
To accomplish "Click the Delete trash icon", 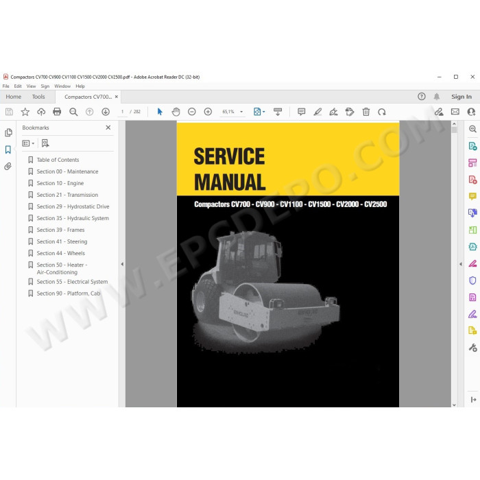I will coord(365,112).
